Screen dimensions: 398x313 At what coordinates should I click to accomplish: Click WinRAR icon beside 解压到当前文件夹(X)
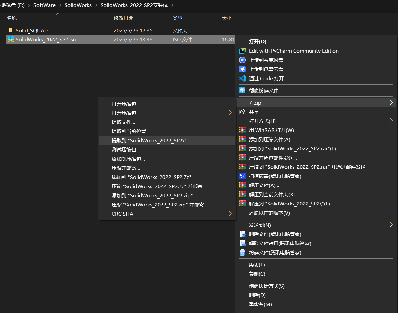(x=242, y=194)
